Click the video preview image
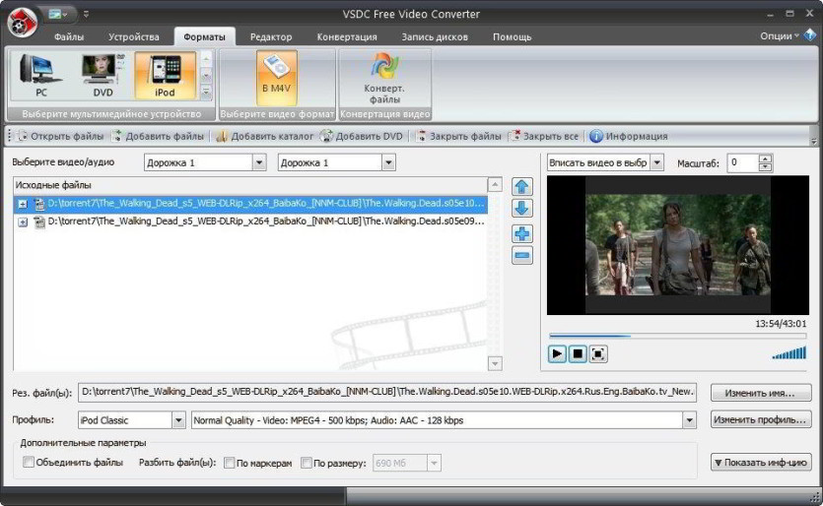The height and width of the screenshot is (506, 823). point(677,245)
